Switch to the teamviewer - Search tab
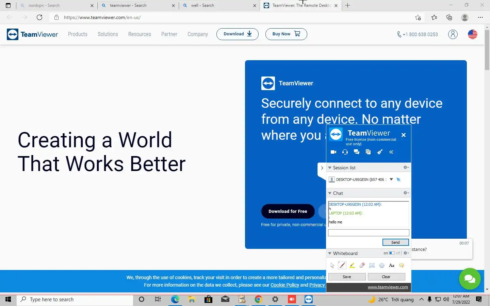This screenshot has width=490, height=306. pyautogui.click(x=138, y=5)
